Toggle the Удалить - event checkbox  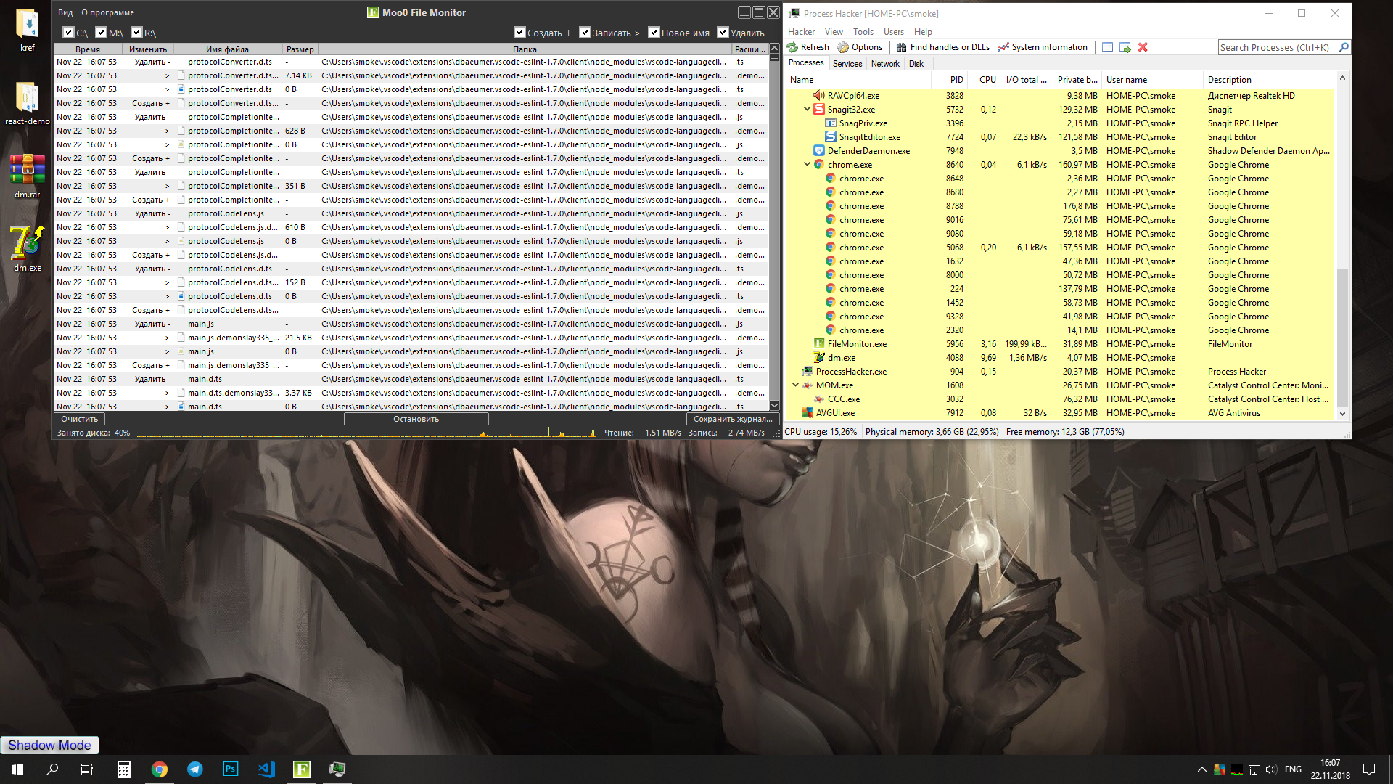[x=723, y=33]
